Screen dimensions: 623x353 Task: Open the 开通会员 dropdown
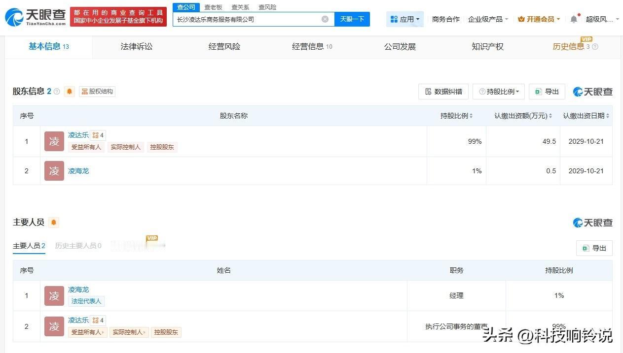pyautogui.click(x=539, y=19)
